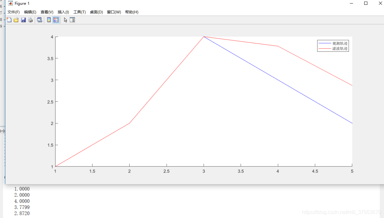Image resolution: width=384 pixels, height=218 pixels.
Task: Open the 查看(V) menu
Action: 47,12
